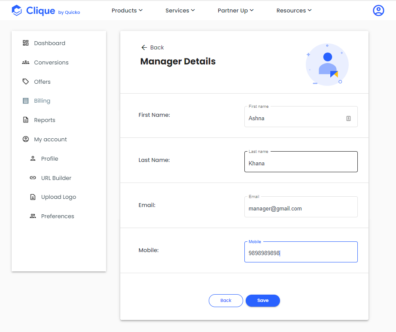Click the Mobile: label text

149,250
